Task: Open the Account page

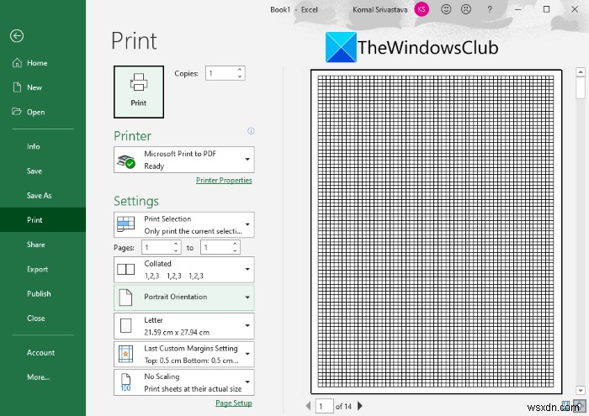Action: tap(43, 353)
